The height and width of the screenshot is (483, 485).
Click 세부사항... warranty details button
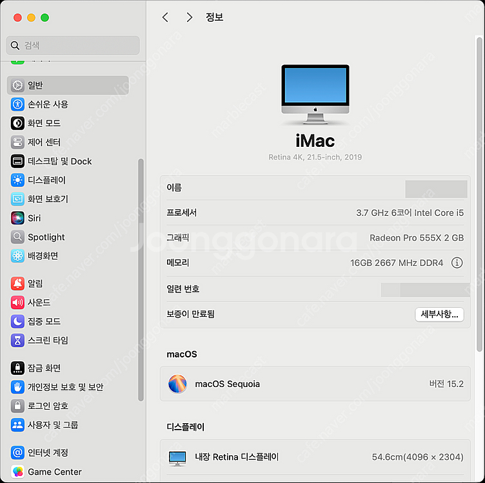tap(439, 314)
